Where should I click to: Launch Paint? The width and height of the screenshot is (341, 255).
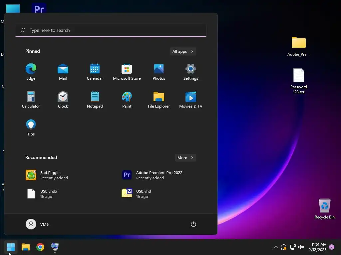[x=127, y=100]
